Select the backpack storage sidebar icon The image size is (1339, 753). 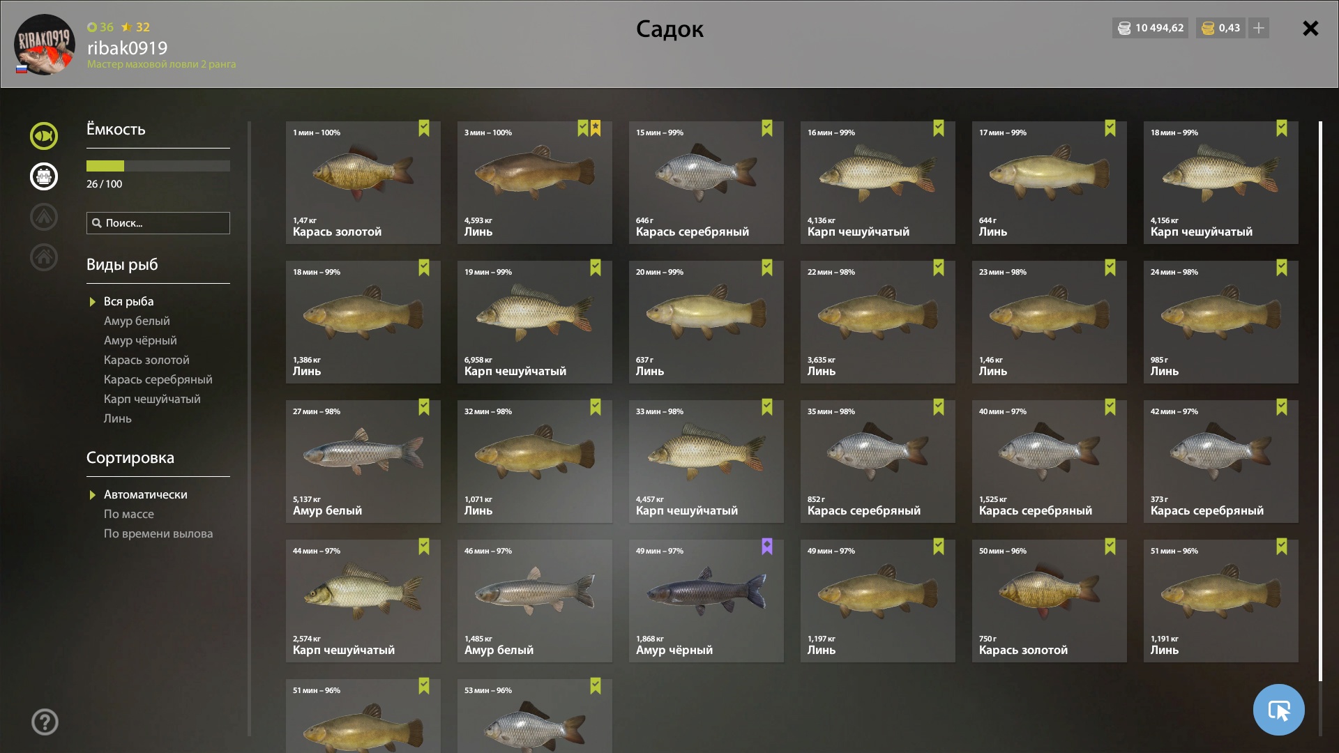click(x=43, y=176)
